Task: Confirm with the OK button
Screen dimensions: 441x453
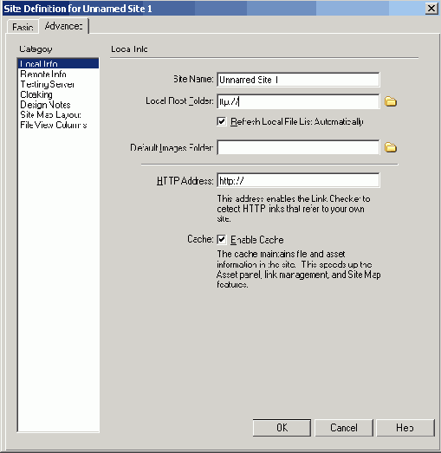Action: 282,428
